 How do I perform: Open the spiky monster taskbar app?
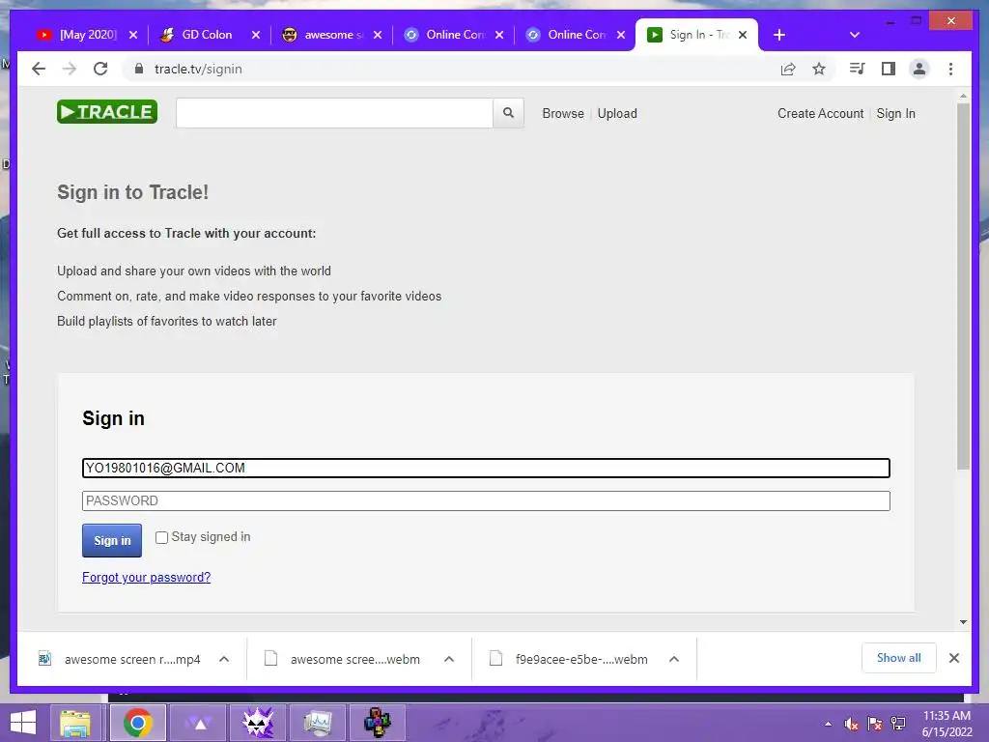[x=258, y=723]
